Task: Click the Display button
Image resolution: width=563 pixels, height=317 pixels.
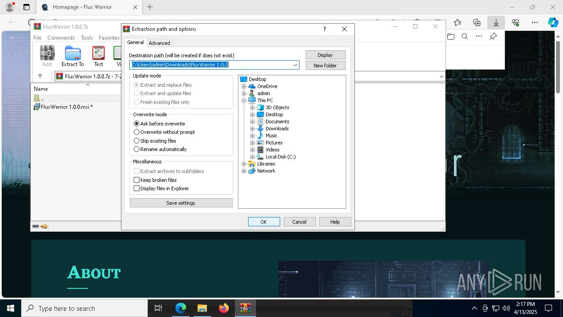Action: click(x=325, y=55)
